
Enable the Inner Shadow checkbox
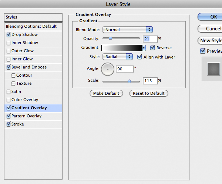[x=9, y=43]
